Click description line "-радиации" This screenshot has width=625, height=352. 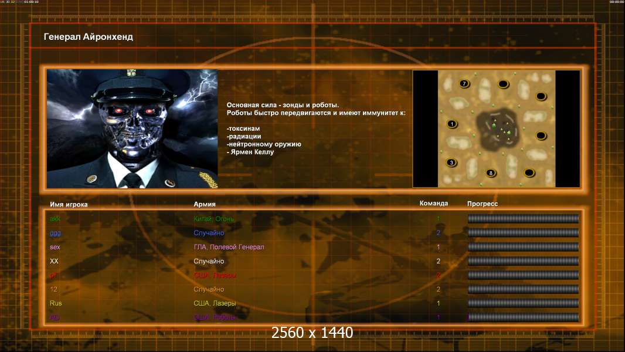tap(243, 136)
